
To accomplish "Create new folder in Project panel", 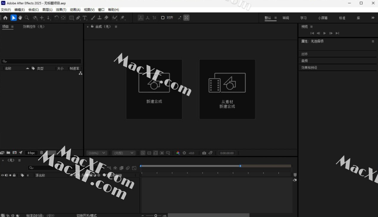I will tap(8, 153).
